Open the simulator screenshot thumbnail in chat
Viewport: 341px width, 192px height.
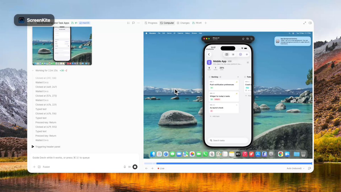62,46
